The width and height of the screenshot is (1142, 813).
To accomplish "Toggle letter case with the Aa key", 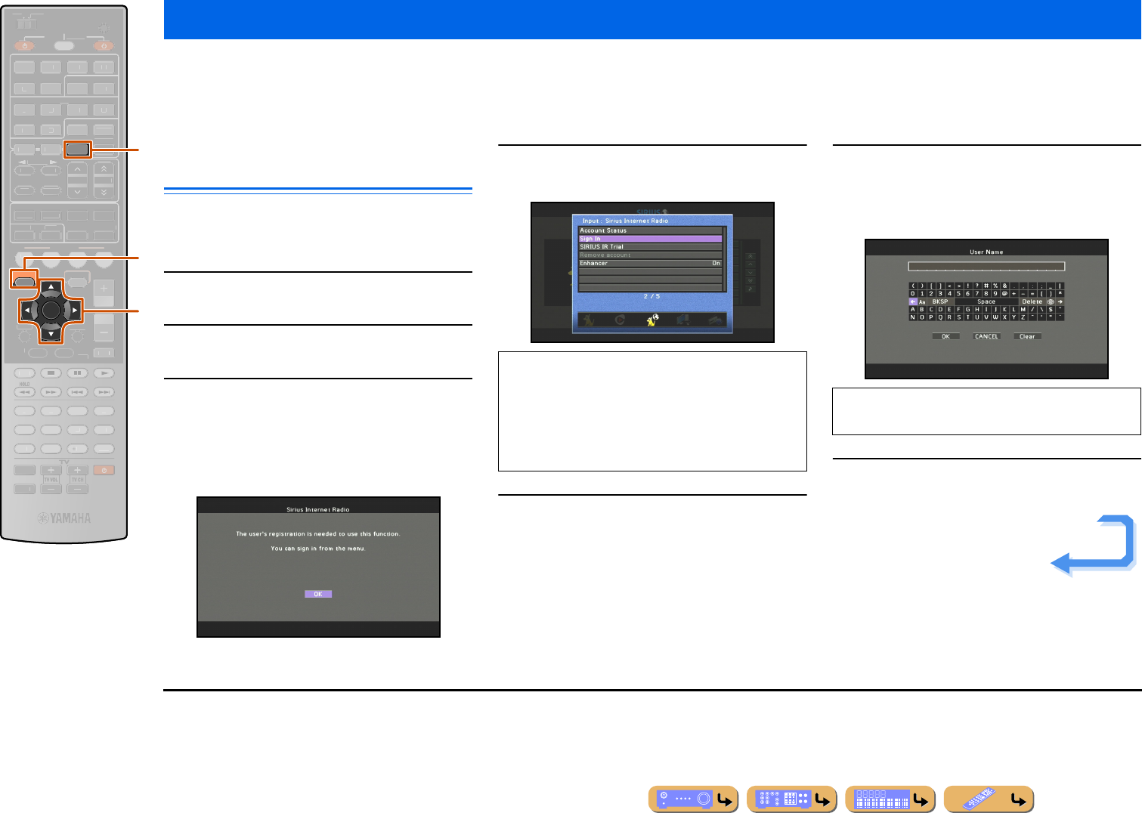I will (922, 301).
